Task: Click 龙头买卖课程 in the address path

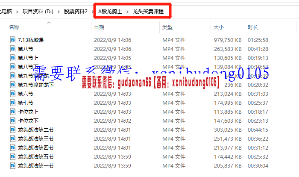Action: click(x=148, y=12)
